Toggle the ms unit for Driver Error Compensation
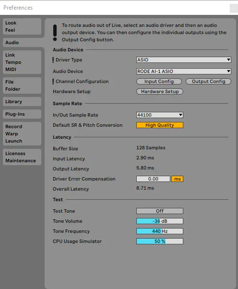This screenshot has height=289, width=238. click(177, 179)
